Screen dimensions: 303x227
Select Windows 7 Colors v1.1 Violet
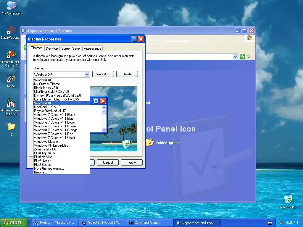[62, 138]
